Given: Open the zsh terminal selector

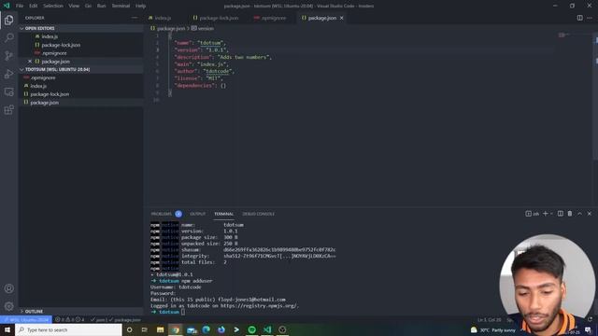Looking at the screenshot, I should 532,214.
